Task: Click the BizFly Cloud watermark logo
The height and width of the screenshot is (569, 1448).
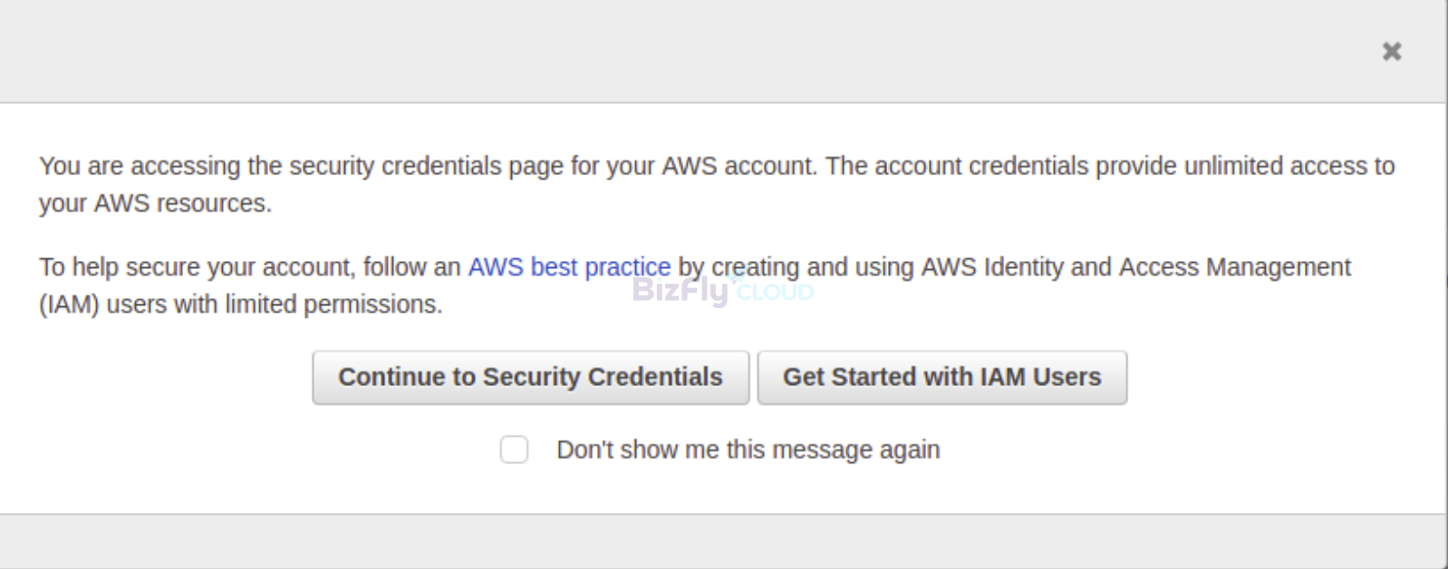Action: coord(723,289)
